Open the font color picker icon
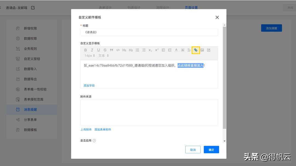Viewport: 296px width, 166px height. (176, 50)
